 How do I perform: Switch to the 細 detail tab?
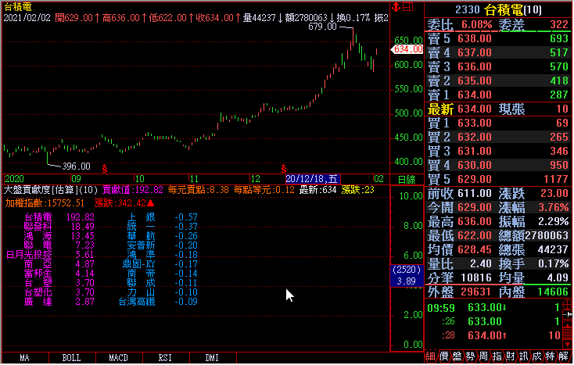pyautogui.click(x=430, y=356)
